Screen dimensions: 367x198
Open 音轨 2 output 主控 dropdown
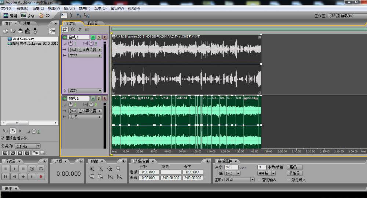coord(85,117)
